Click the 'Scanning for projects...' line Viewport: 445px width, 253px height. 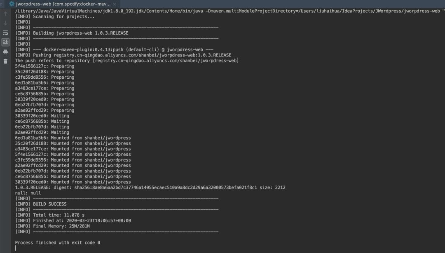click(x=55, y=16)
